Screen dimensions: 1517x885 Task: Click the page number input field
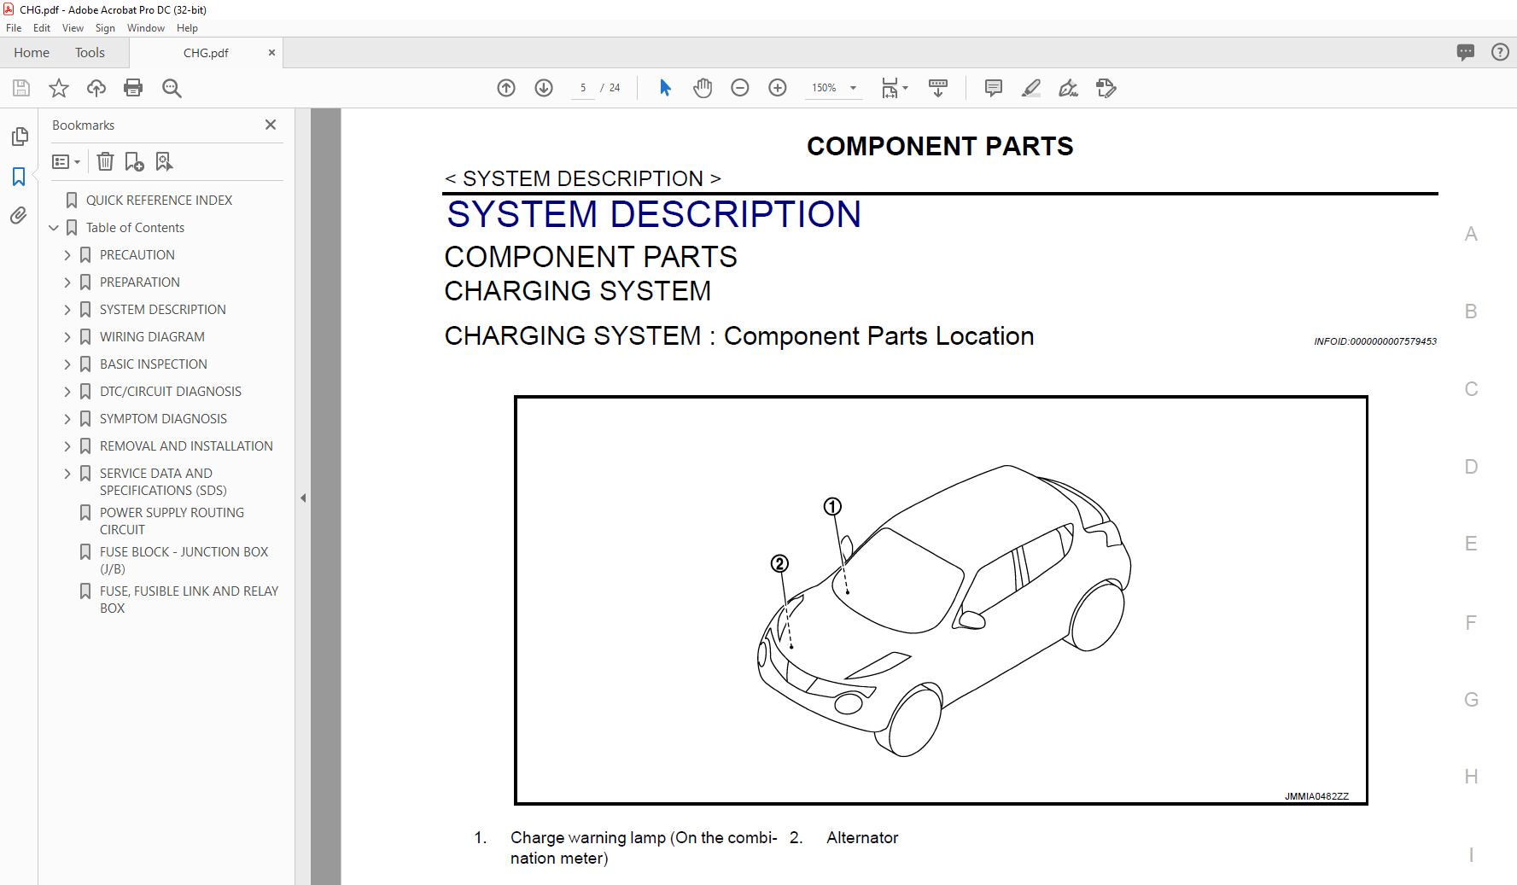tap(583, 88)
